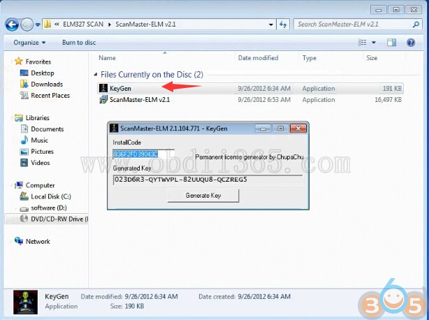Viewport: 429px width, 320px height.
Task: Click Burn to disc
Action: click(79, 43)
